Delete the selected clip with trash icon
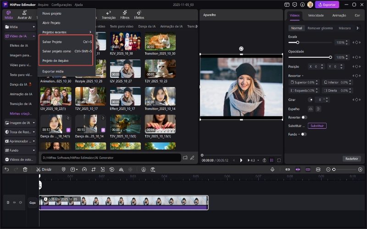367x229 pixels. point(25,169)
